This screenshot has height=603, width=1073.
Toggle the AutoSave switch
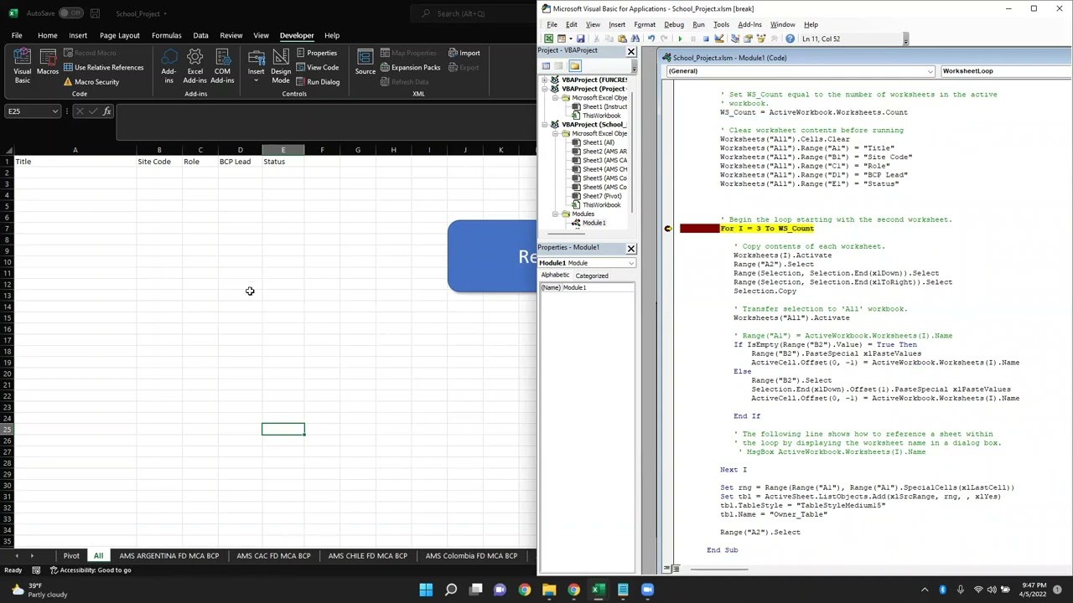click(x=70, y=13)
